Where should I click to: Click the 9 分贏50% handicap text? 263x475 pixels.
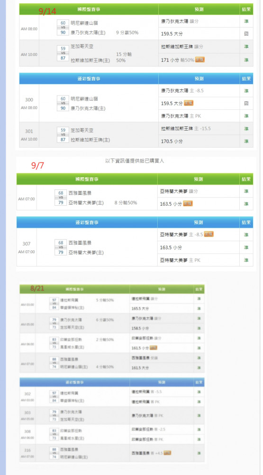127,32
